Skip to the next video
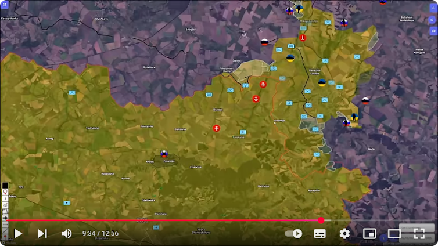438x246 pixels. [x=42, y=234]
